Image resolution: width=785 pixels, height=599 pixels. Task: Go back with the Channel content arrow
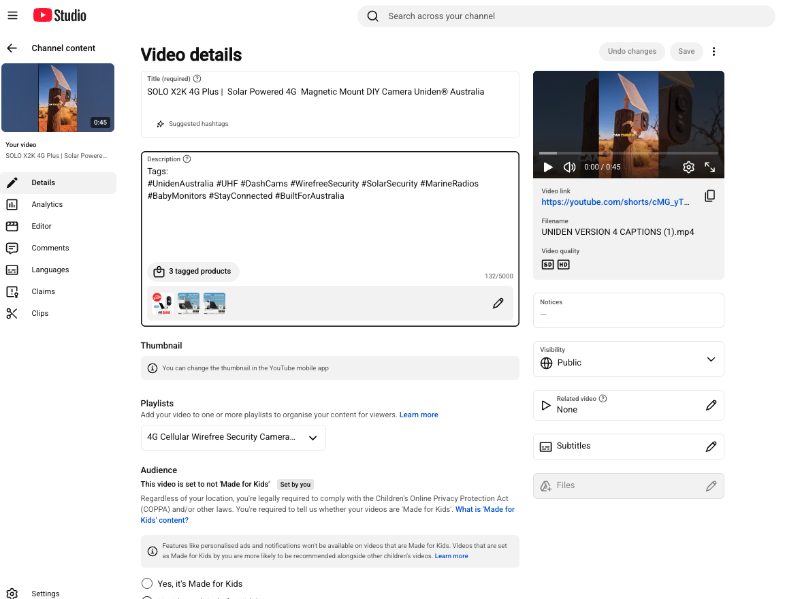tap(12, 48)
